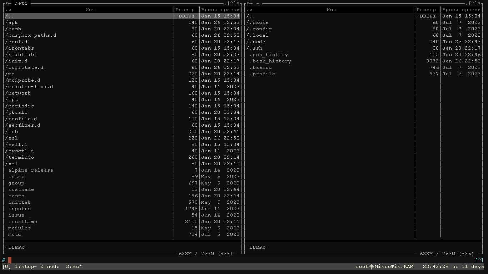Select /ssh directory in left panel
The height and width of the screenshot is (274, 488).
coord(123,132)
